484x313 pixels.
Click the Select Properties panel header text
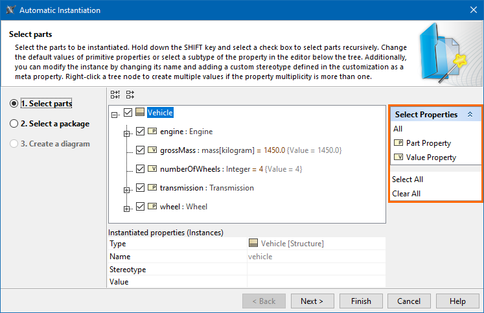[x=426, y=115]
